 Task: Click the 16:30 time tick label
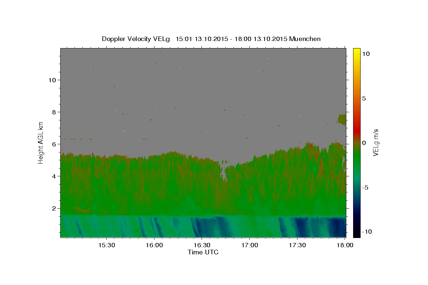coord(202,245)
